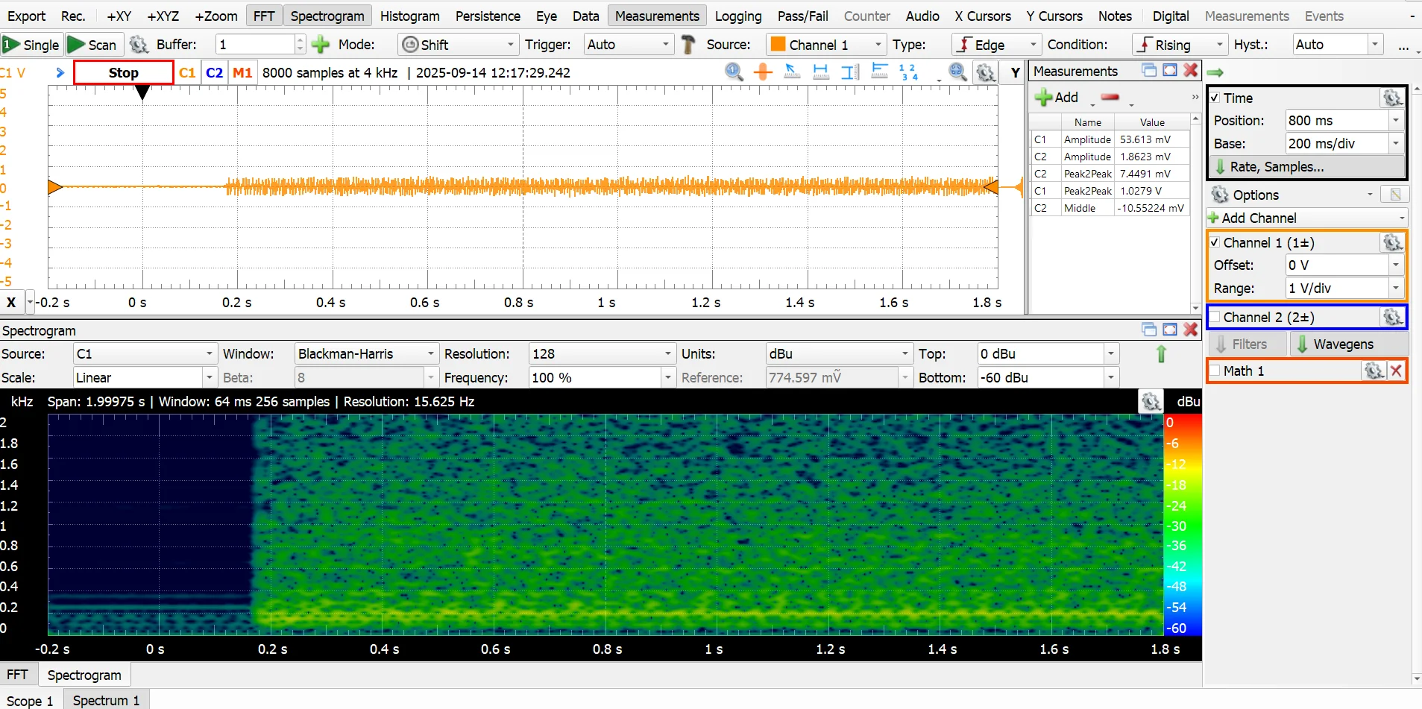Switch to the FFT tab
This screenshot has height=709, width=1422.
(x=17, y=675)
